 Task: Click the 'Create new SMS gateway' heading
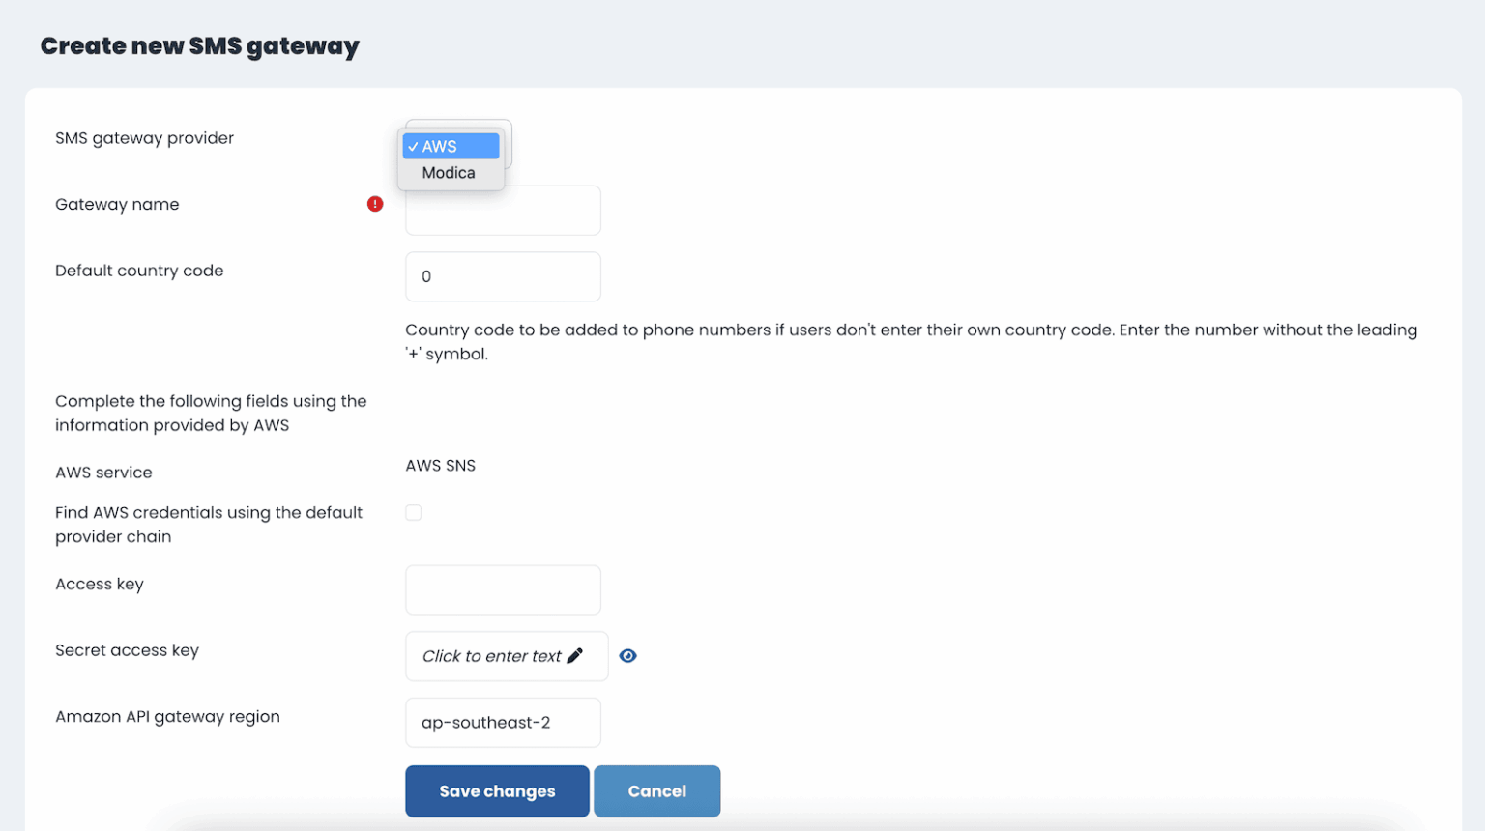click(x=199, y=45)
